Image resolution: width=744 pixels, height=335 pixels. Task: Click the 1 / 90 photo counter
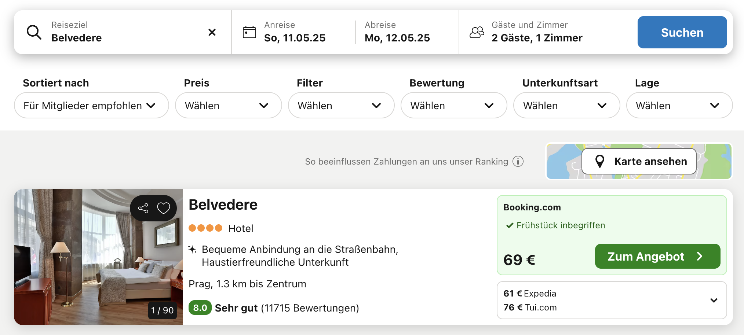(163, 310)
